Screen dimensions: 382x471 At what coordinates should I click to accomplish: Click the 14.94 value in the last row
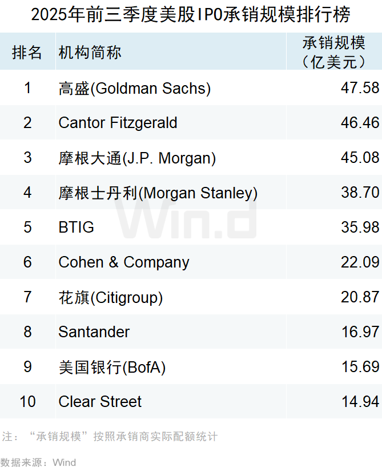tap(360, 402)
